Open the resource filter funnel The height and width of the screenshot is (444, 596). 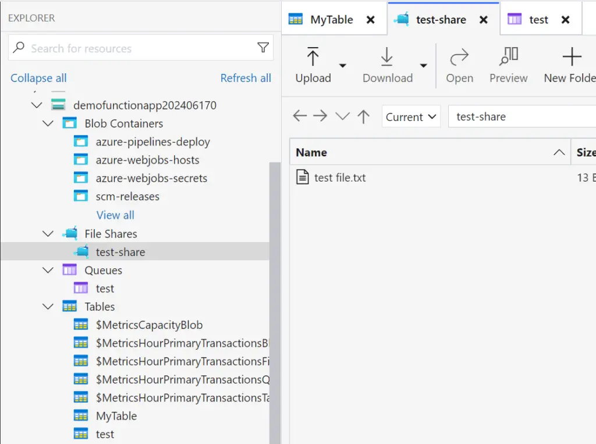coord(264,47)
